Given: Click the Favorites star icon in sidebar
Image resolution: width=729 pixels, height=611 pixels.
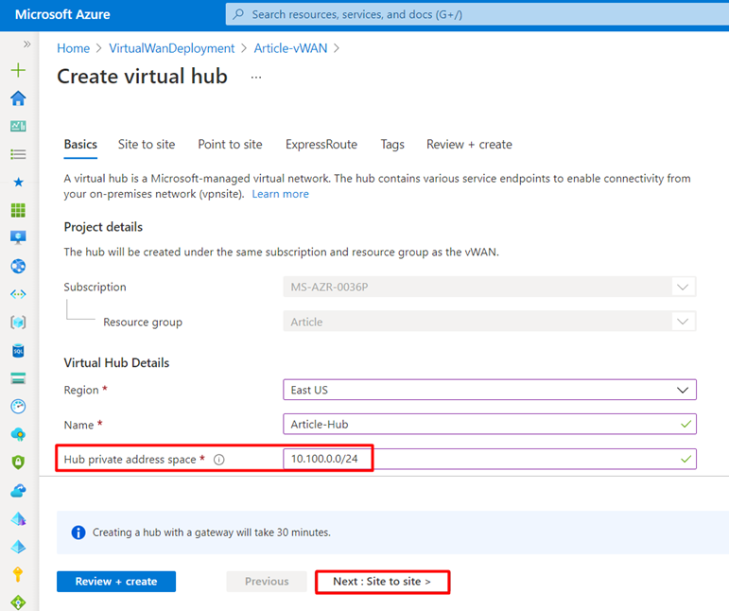Looking at the screenshot, I should point(18,183).
